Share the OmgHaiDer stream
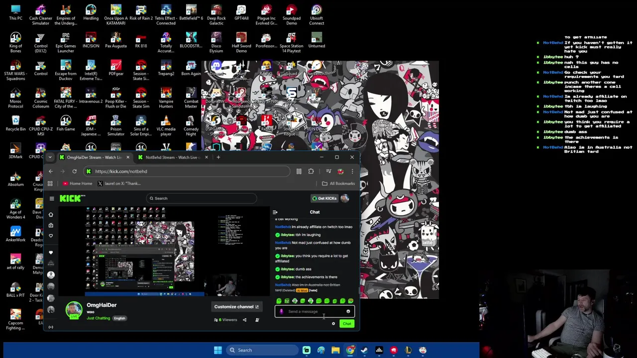637x358 pixels. point(244,320)
